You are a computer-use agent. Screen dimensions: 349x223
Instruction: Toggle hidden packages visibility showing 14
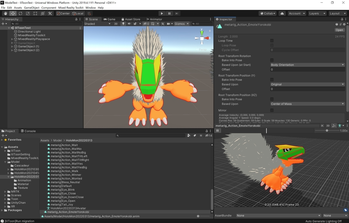[209, 135]
